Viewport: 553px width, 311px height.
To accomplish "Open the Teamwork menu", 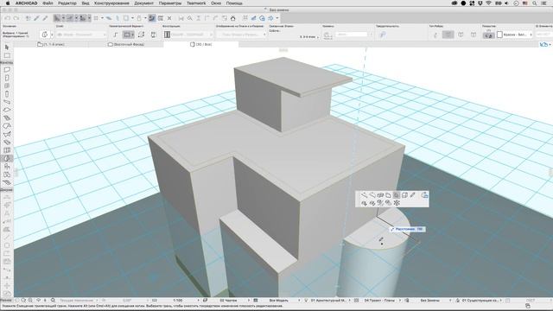I will (x=196, y=3).
